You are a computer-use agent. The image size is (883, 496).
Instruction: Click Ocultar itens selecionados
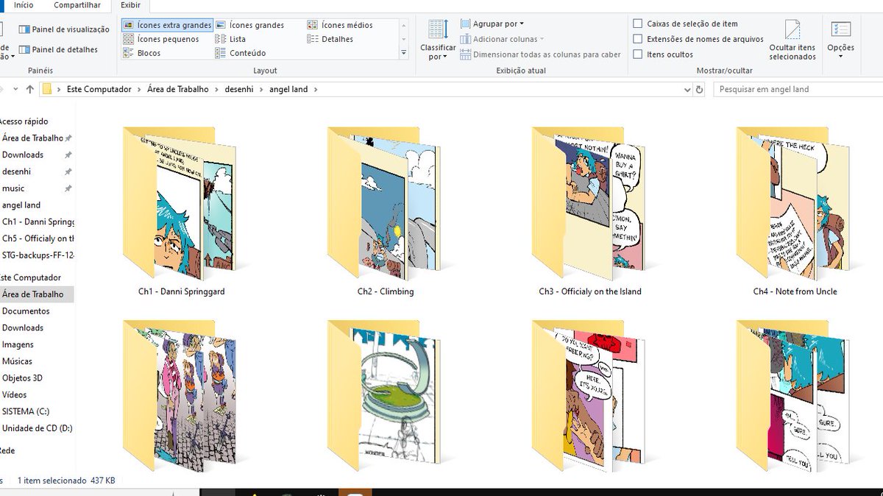pyautogui.click(x=792, y=40)
